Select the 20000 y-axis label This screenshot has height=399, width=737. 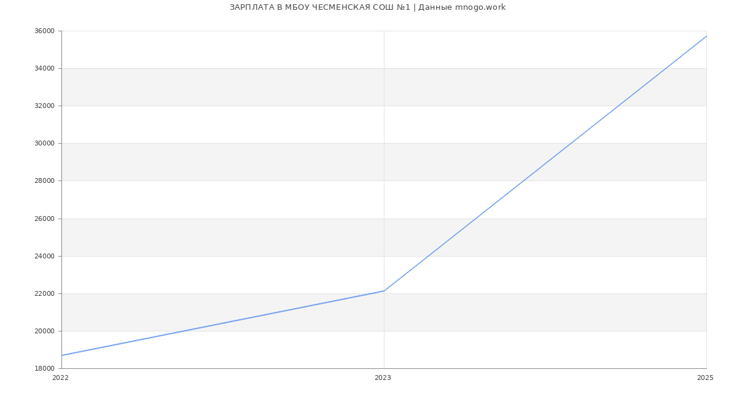[x=45, y=331]
